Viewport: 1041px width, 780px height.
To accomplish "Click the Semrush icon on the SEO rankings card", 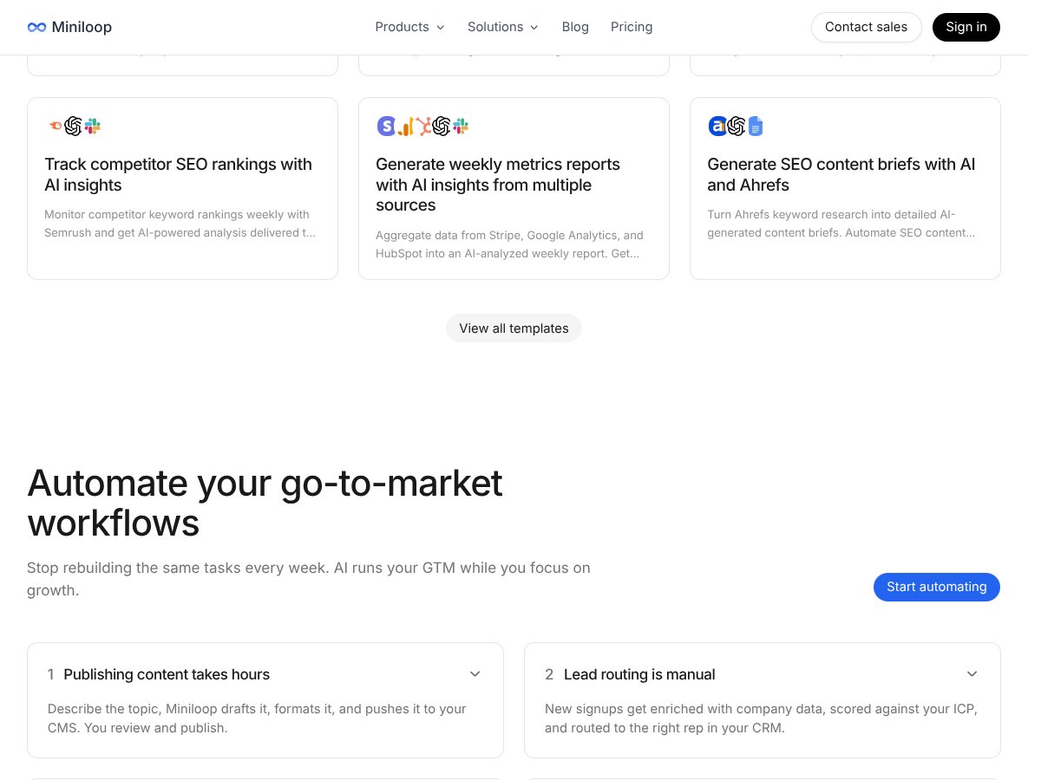I will pyautogui.click(x=55, y=126).
